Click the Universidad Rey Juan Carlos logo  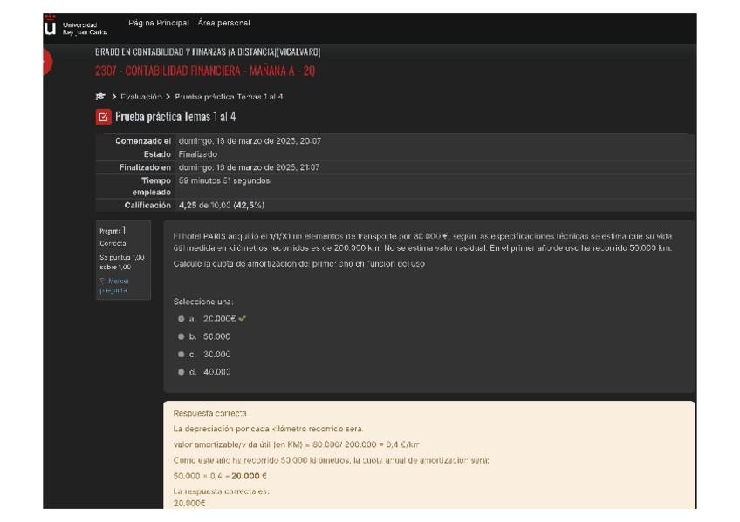tap(76, 27)
